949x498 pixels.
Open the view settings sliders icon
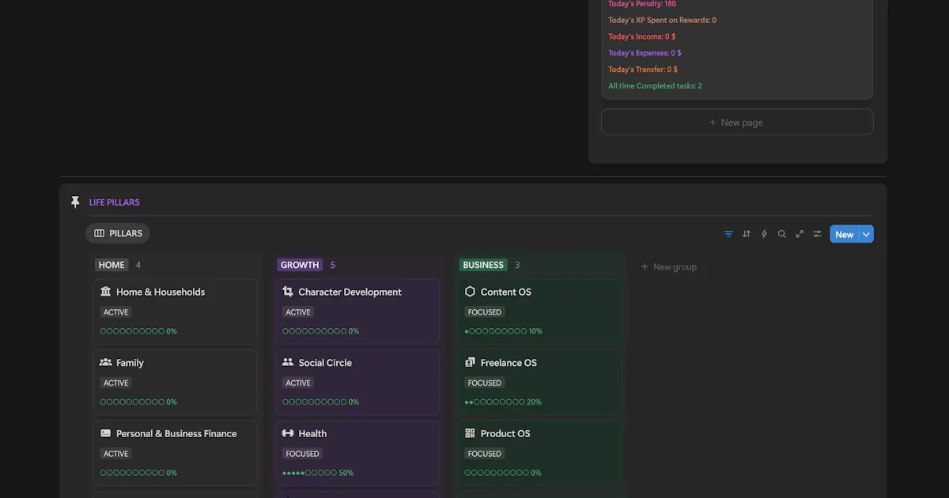[817, 234]
